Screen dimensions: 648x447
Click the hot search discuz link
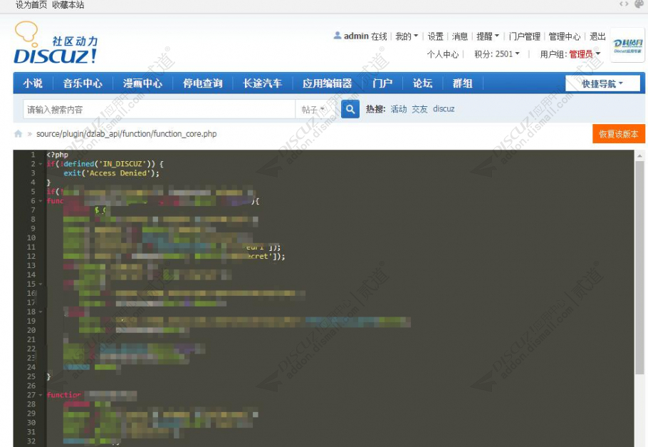(444, 109)
